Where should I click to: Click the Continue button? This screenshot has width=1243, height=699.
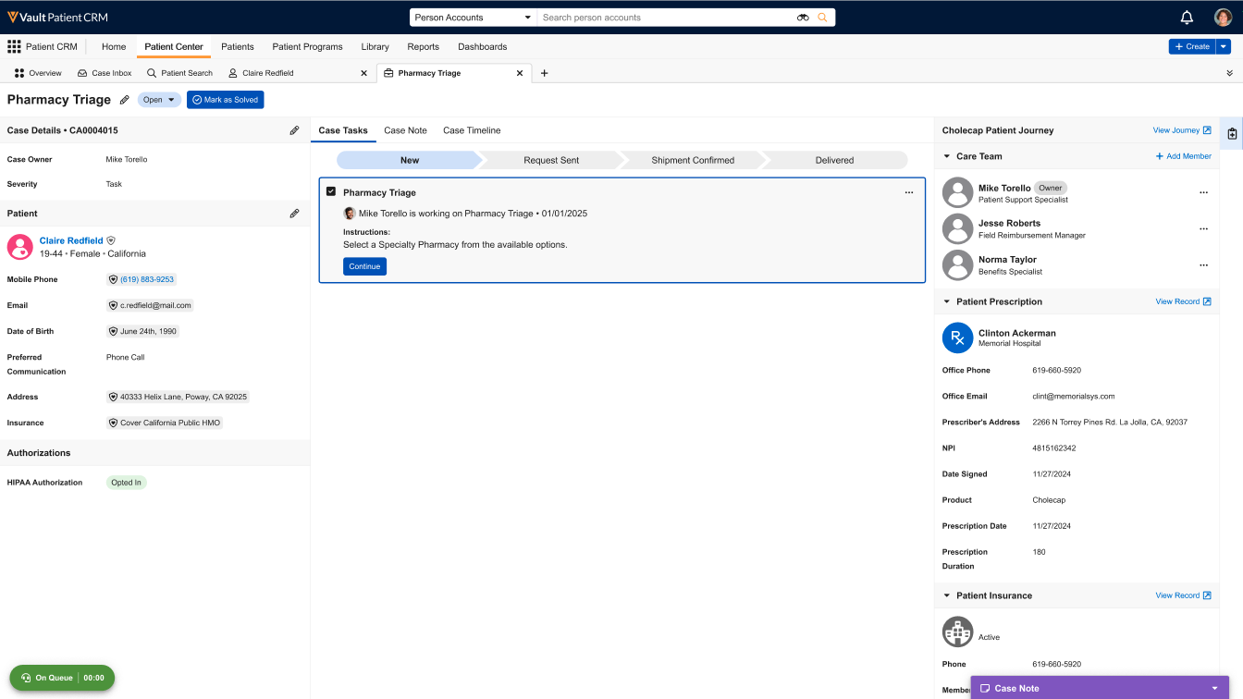(x=364, y=266)
